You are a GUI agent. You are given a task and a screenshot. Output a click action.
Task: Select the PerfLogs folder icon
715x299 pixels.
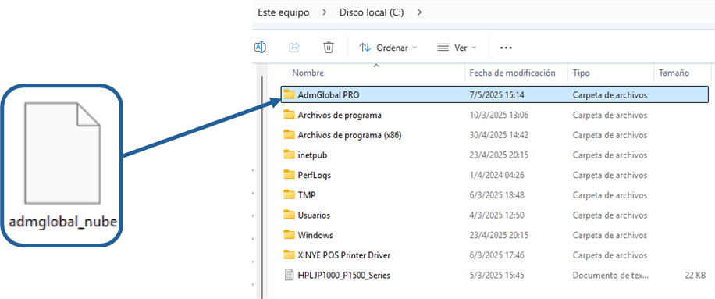click(289, 175)
